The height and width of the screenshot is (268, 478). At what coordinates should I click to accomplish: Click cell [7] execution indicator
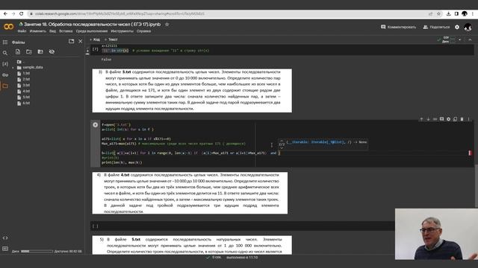point(96,49)
